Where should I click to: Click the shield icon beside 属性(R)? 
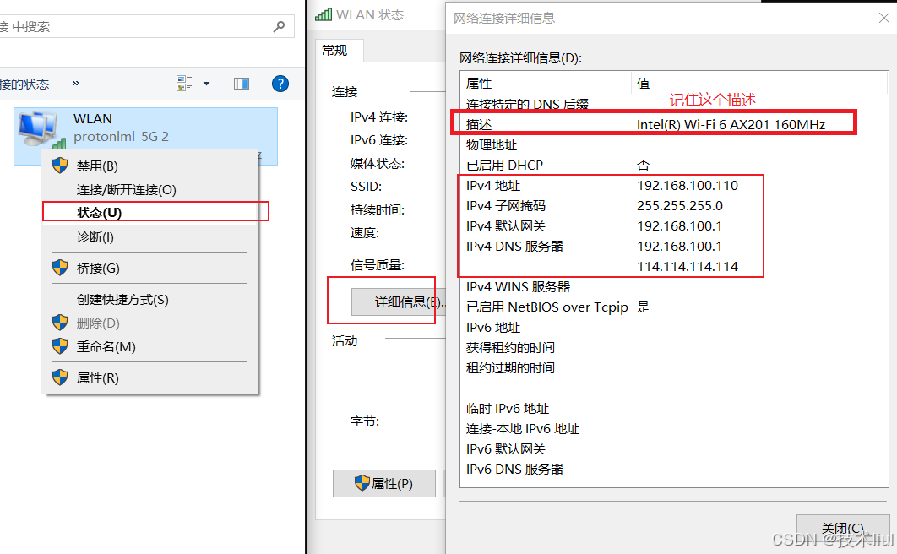60,377
